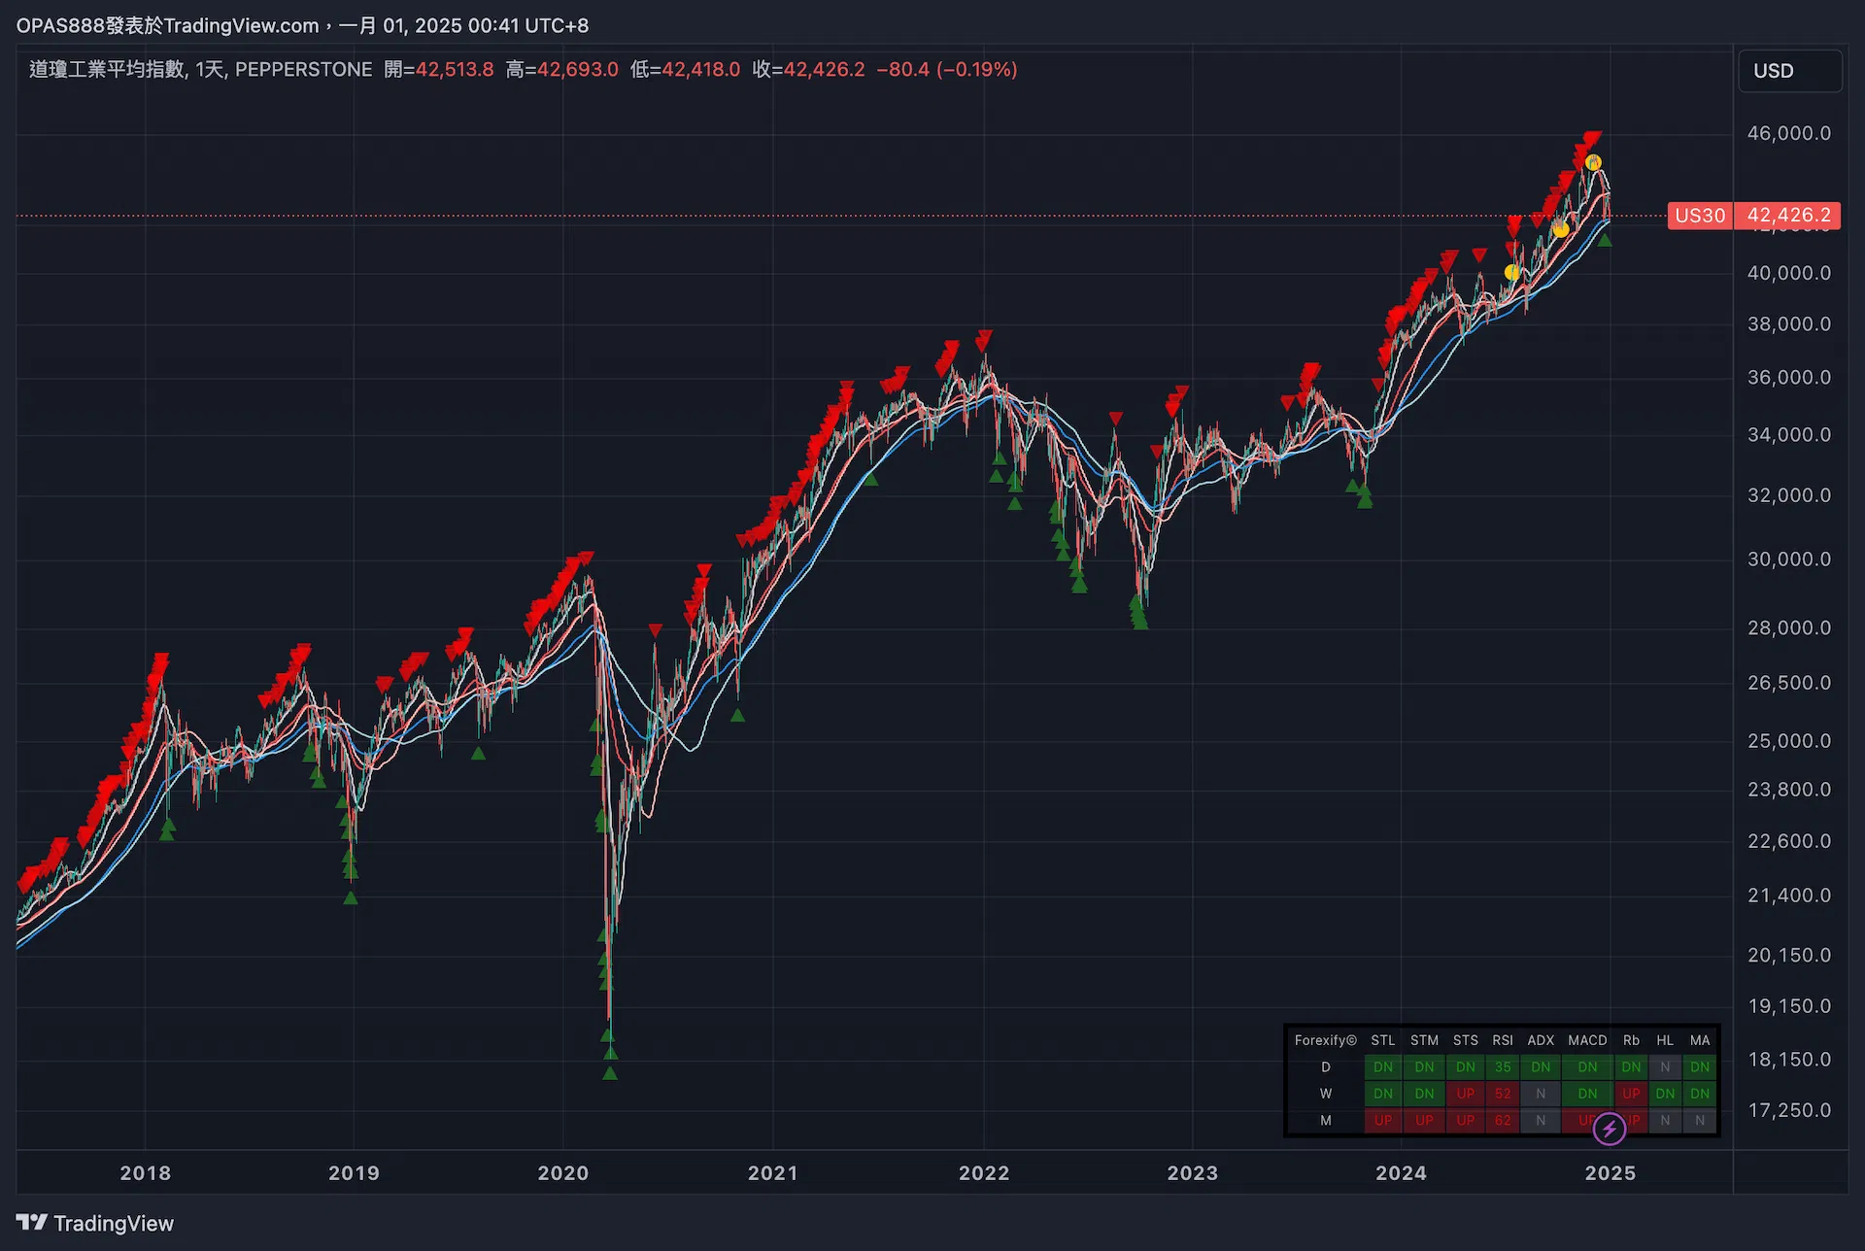Click the 2023 label on time axis
1865x1251 pixels.
click(x=1193, y=1173)
